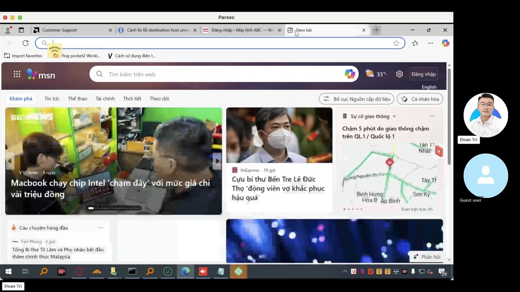520x292 pixels.
Task: Open the browser profile icon
Action: (8, 30)
